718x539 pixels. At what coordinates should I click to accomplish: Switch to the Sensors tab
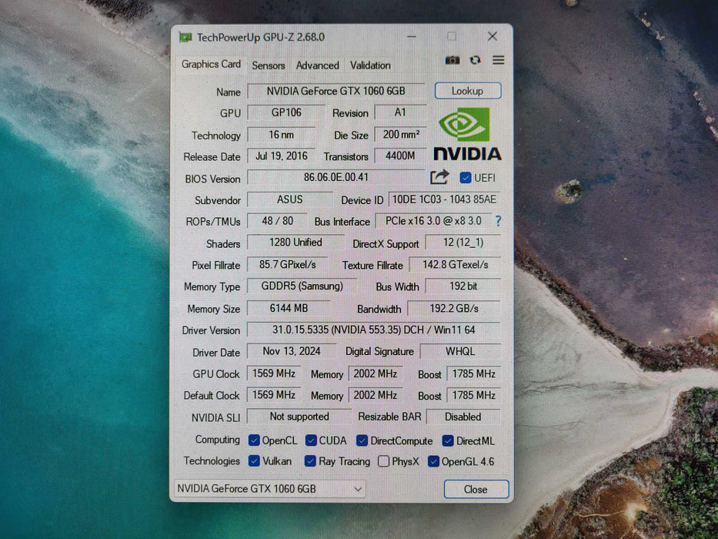[269, 65]
